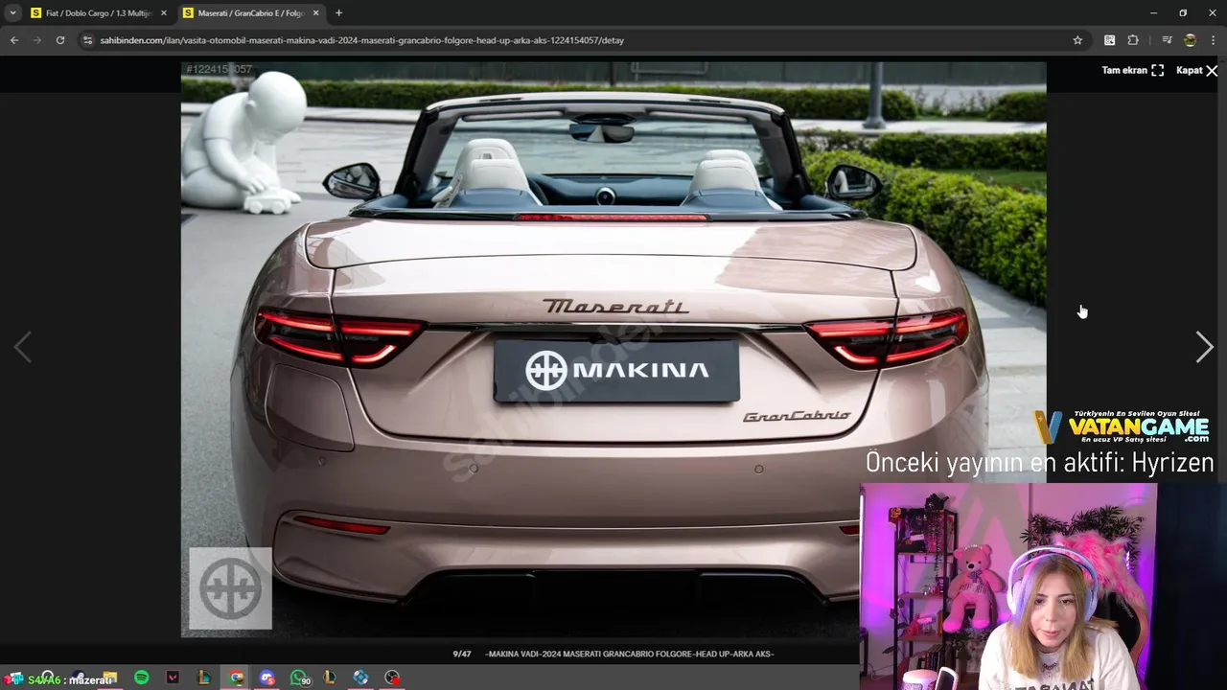Screen dimensions: 1227x690
Task: Open media controls icon in toolbar
Action: (x=1167, y=40)
